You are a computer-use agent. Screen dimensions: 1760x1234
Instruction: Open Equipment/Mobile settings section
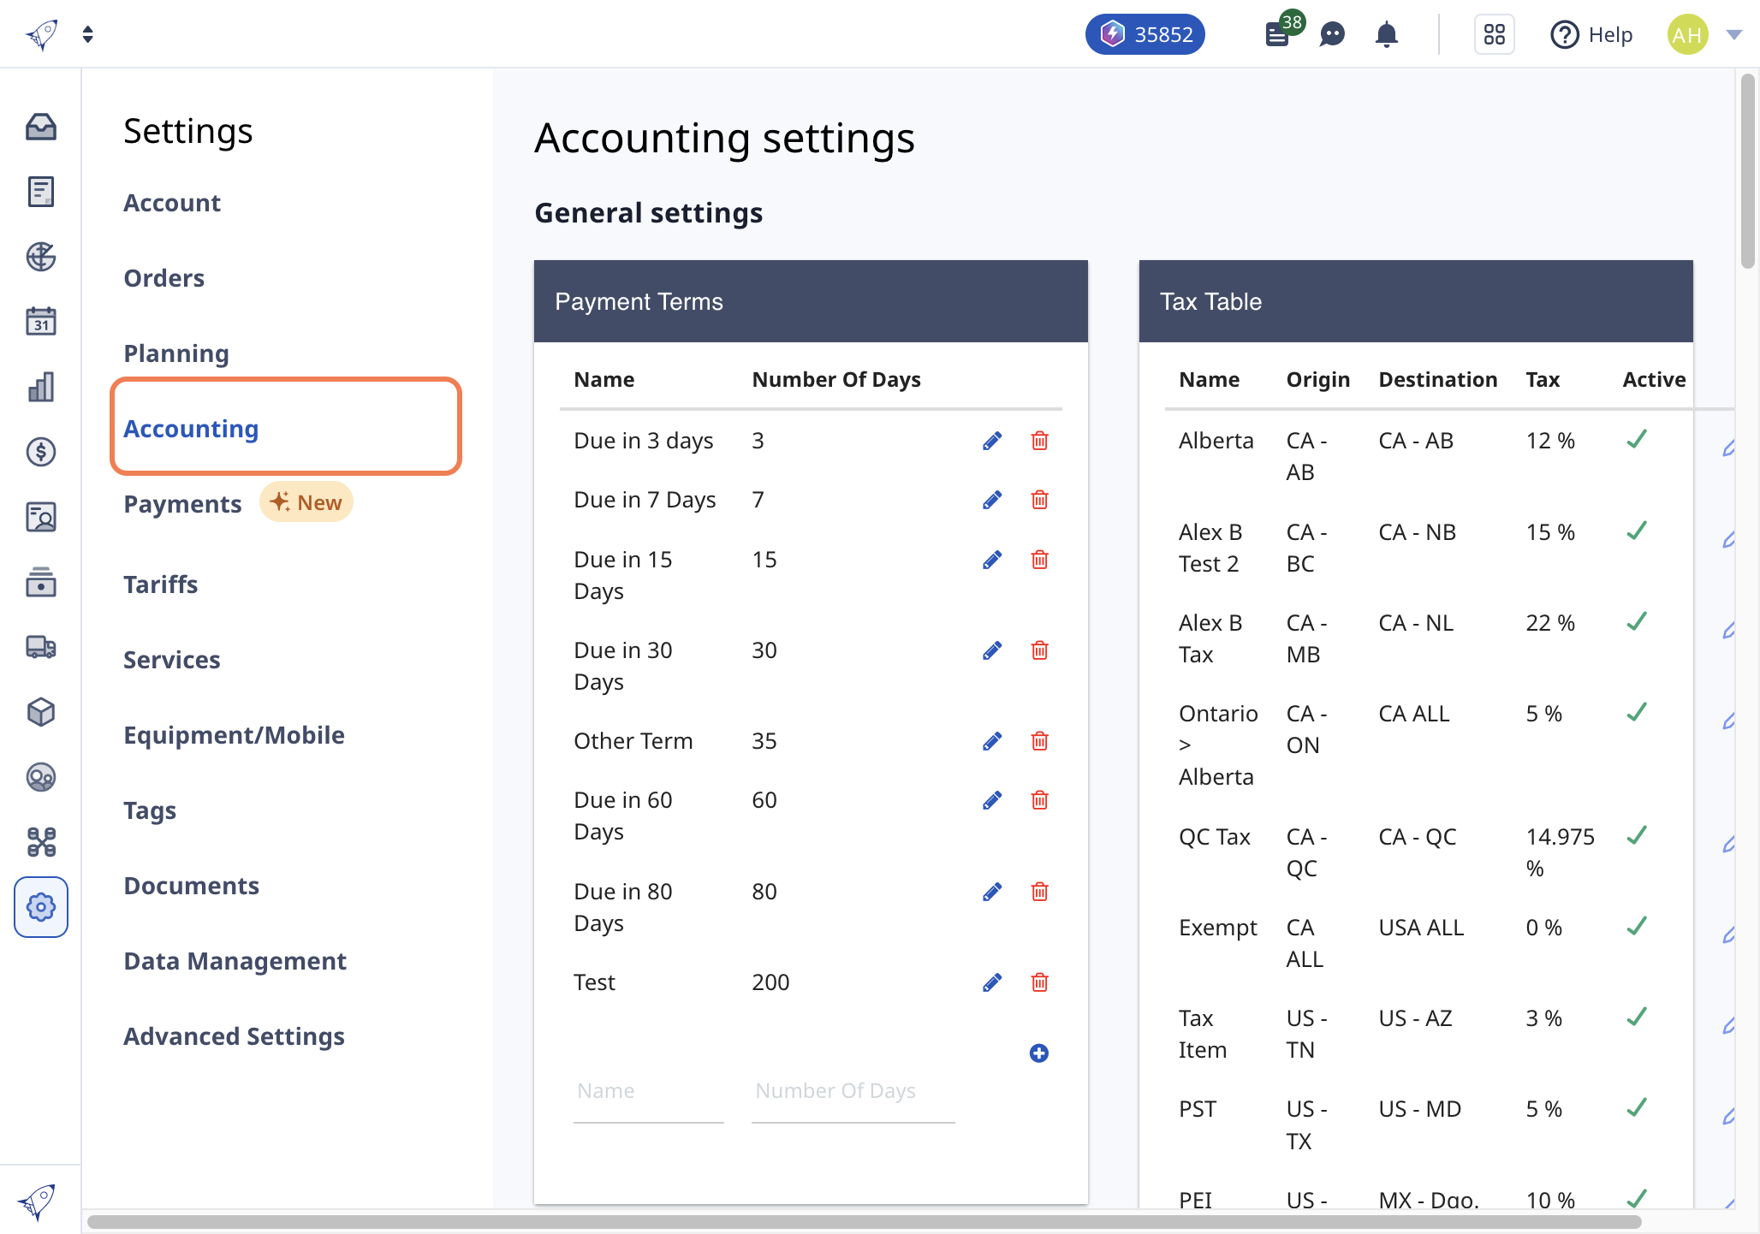click(x=233, y=733)
